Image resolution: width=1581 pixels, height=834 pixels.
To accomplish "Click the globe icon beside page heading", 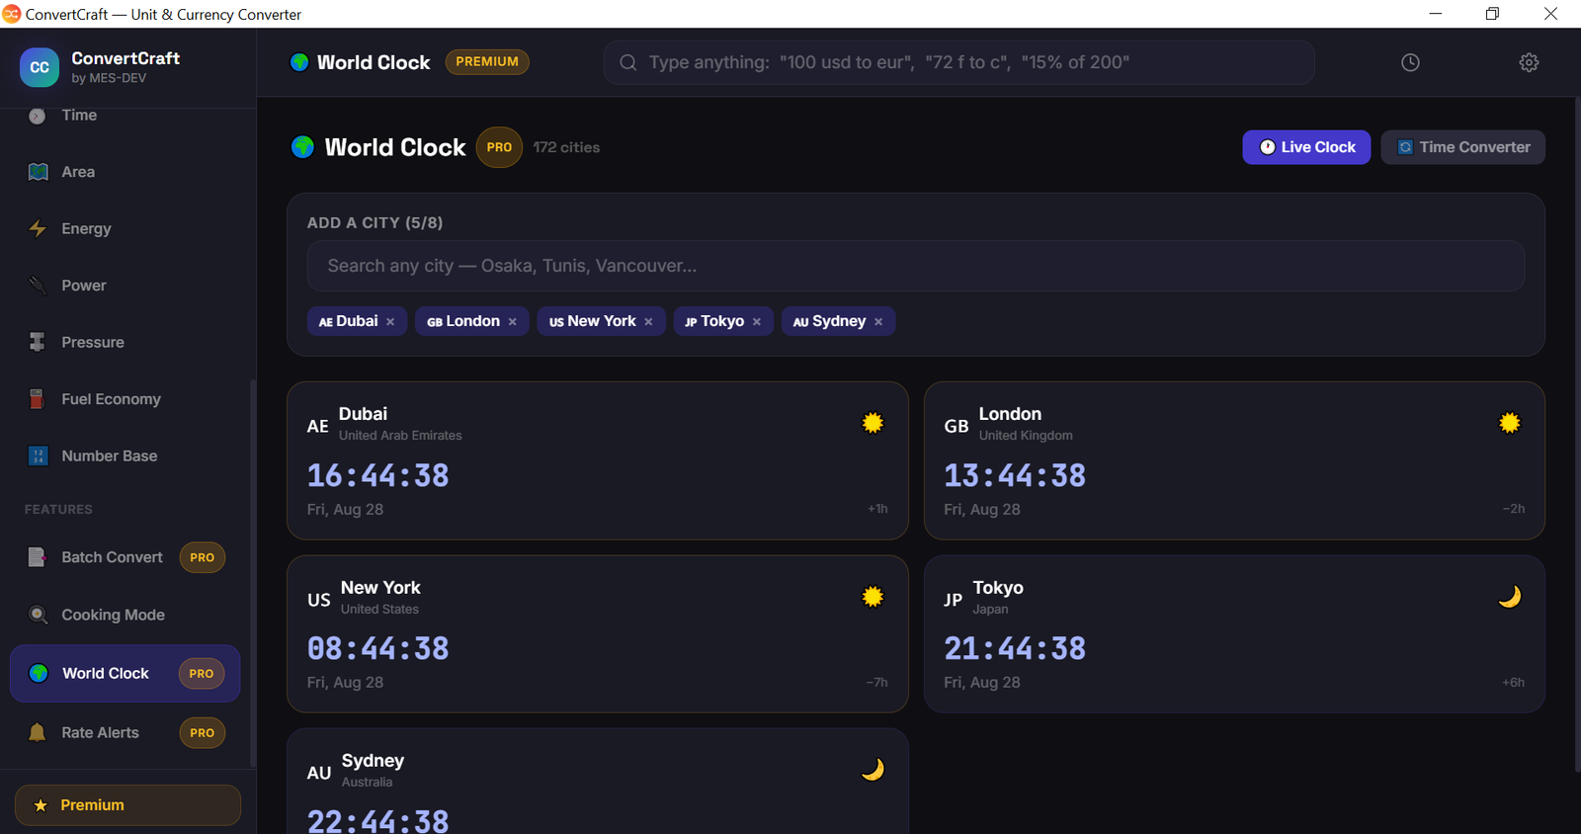I will (302, 147).
